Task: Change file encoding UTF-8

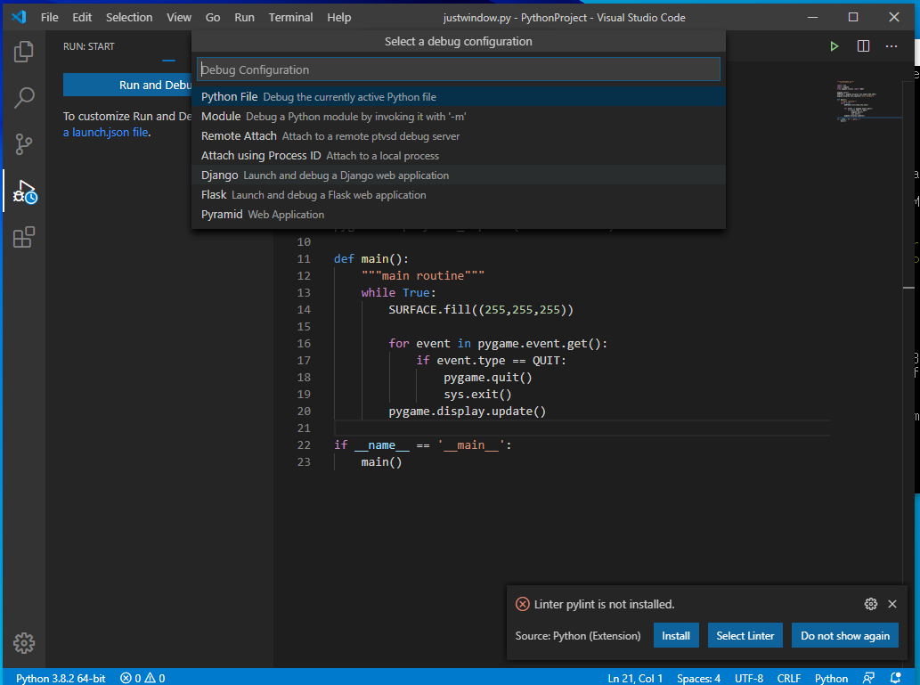Action: point(749,678)
